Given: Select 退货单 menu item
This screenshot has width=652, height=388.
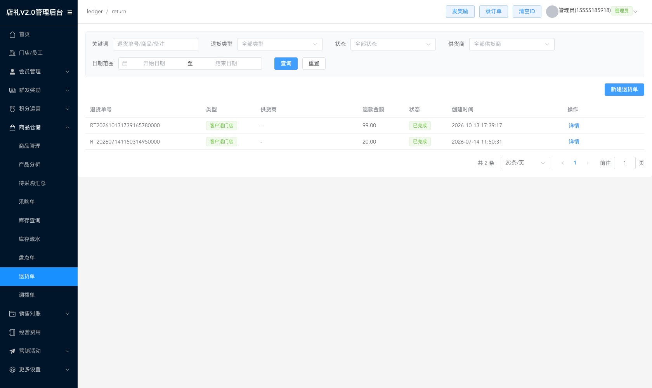Looking at the screenshot, I should pos(39,277).
